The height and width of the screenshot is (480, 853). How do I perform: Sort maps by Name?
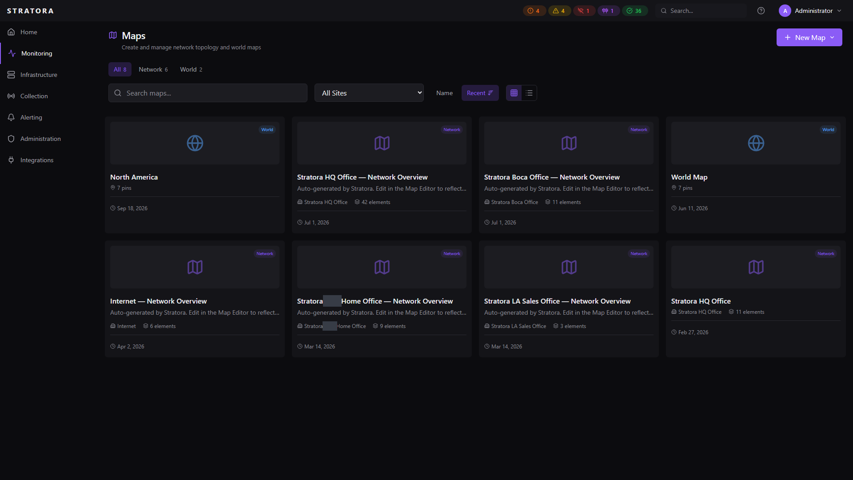coord(444,93)
